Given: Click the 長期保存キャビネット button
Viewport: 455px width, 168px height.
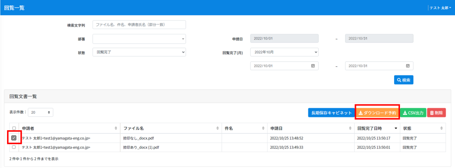Looking at the screenshot, I should click(x=331, y=113).
